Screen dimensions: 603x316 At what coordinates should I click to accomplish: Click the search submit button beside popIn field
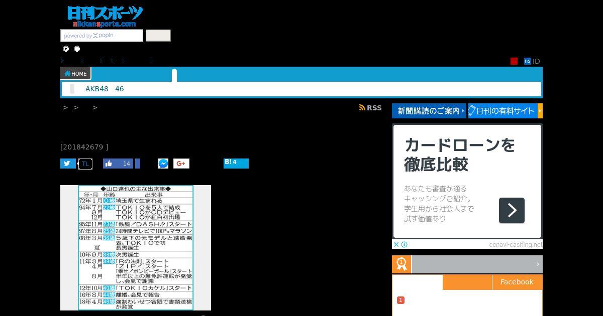coord(158,36)
